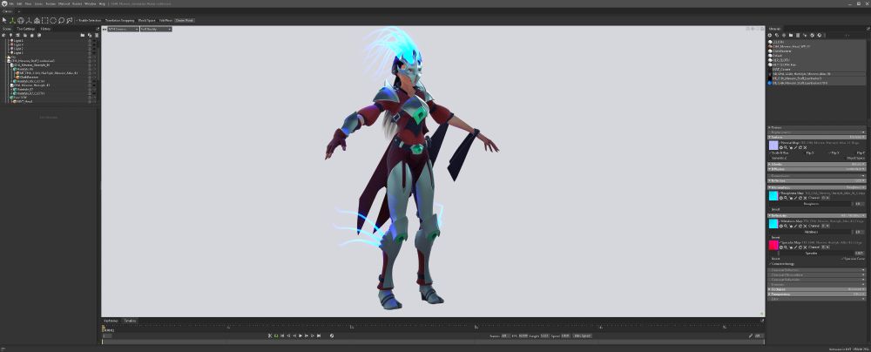
Task: Click Translation Snapping option
Action: point(120,21)
